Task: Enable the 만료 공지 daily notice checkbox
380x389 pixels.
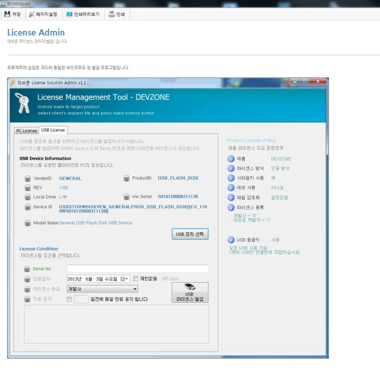Action: pos(69,299)
